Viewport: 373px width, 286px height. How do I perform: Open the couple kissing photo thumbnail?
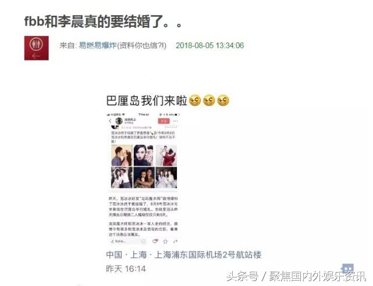pos(122,155)
